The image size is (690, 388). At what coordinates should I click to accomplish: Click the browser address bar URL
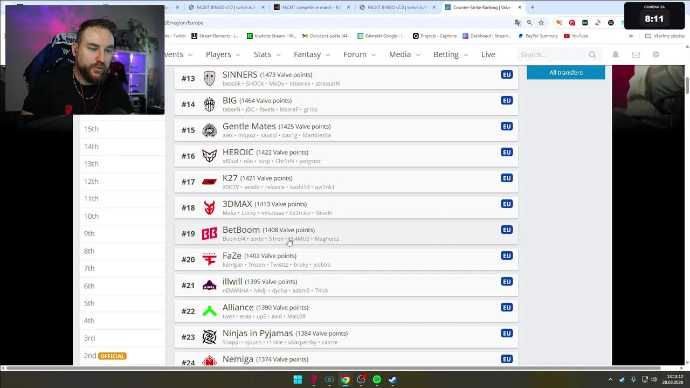tap(184, 23)
